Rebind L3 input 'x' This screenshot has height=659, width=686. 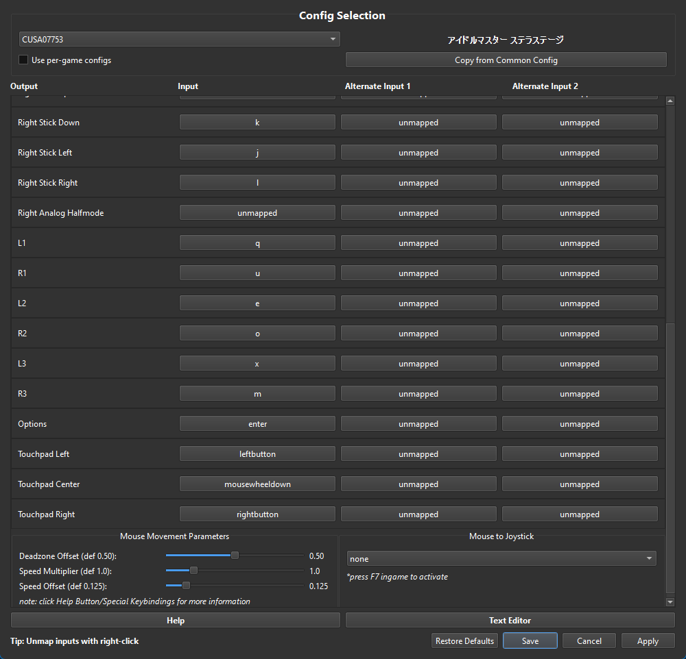click(257, 364)
